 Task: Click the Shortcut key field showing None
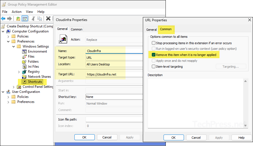pyautogui.click(x=114, y=97)
